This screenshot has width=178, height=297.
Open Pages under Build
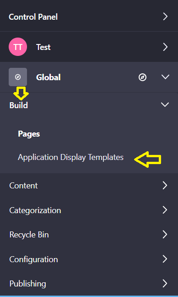29,134
